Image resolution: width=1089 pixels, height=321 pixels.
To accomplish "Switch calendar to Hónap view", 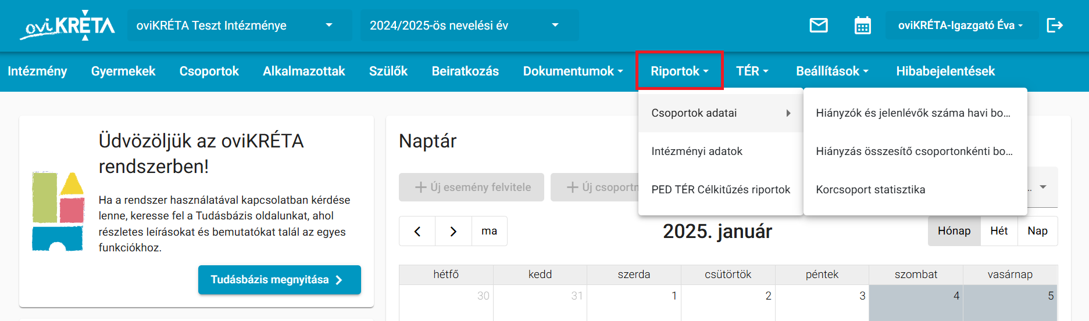I will (954, 231).
